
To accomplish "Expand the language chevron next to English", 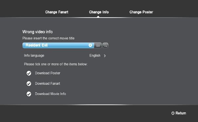I will tap(105, 56).
